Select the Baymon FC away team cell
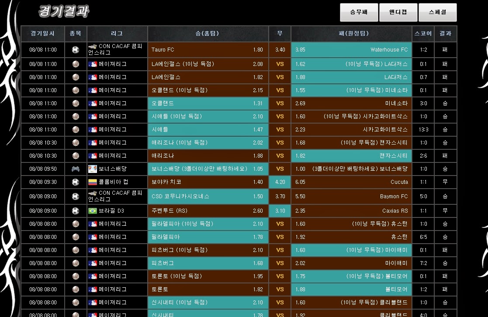The height and width of the screenshot is (317, 488). click(351, 196)
